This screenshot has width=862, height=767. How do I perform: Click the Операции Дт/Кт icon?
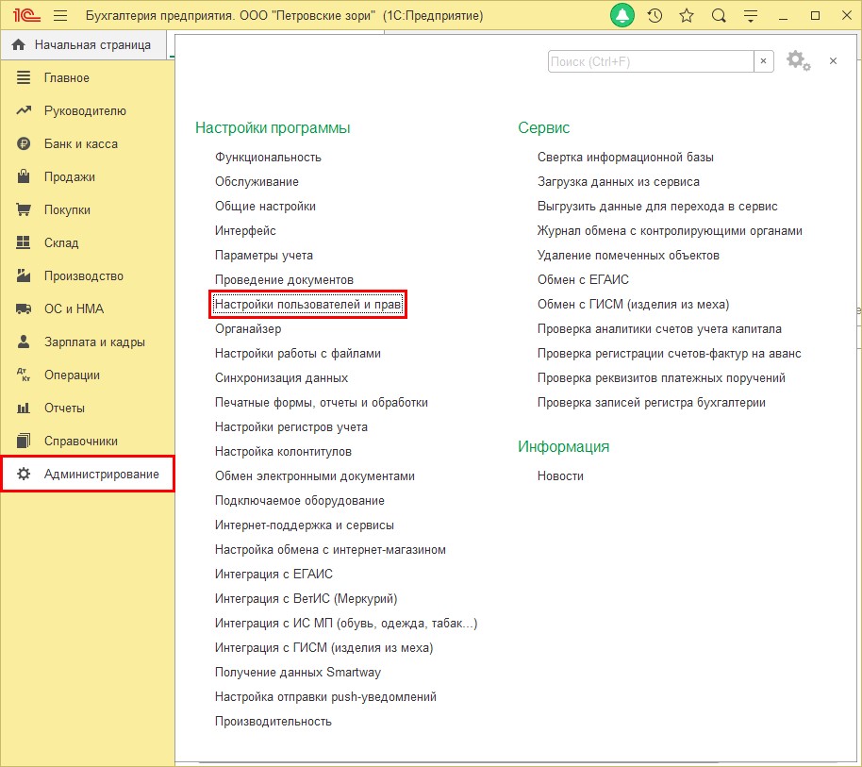click(23, 375)
